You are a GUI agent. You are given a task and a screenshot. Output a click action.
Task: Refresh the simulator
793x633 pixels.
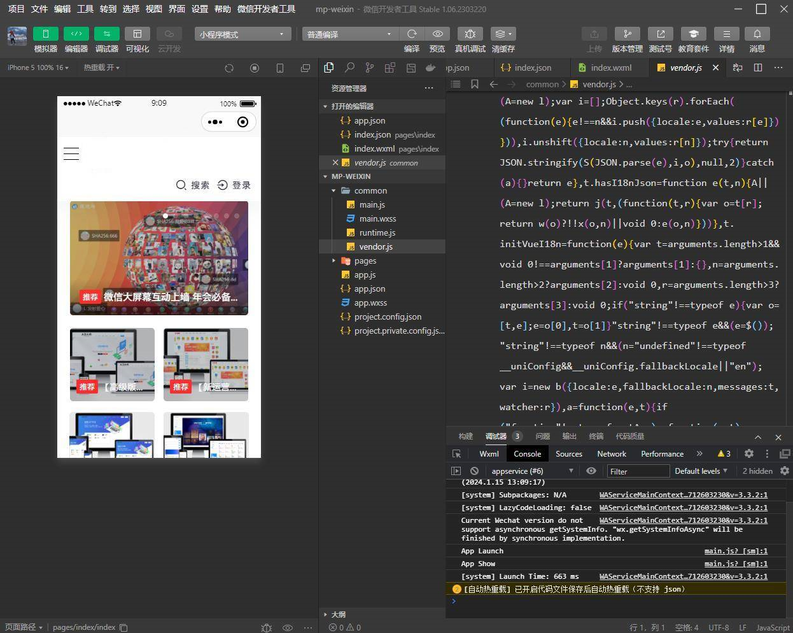pos(229,68)
